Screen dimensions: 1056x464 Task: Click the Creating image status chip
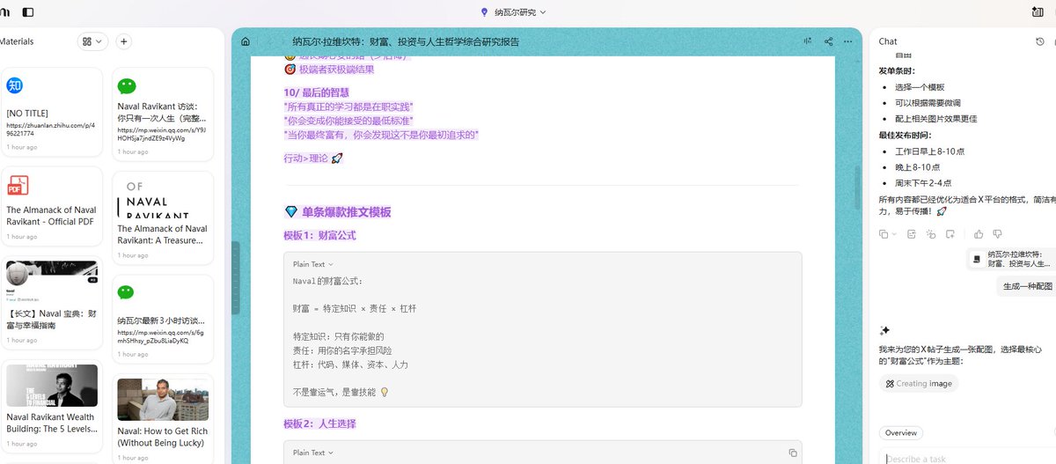[919, 384]
